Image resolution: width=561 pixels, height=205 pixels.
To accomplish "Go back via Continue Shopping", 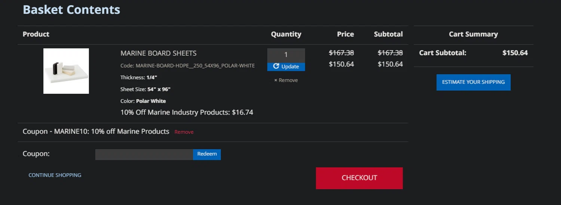I will coord(55,175).
